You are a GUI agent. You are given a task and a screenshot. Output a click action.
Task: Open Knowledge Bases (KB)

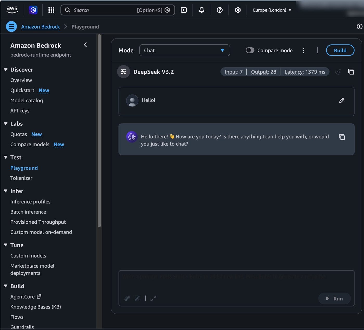point(36,307)
